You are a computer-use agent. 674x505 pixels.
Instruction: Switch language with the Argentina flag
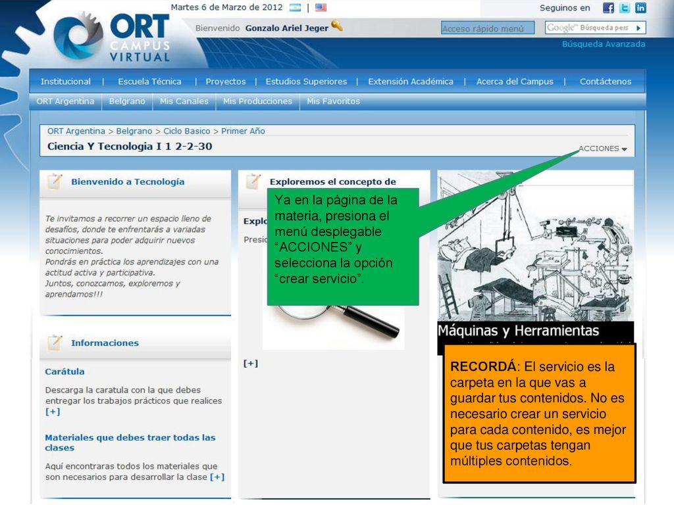[296, 7]
